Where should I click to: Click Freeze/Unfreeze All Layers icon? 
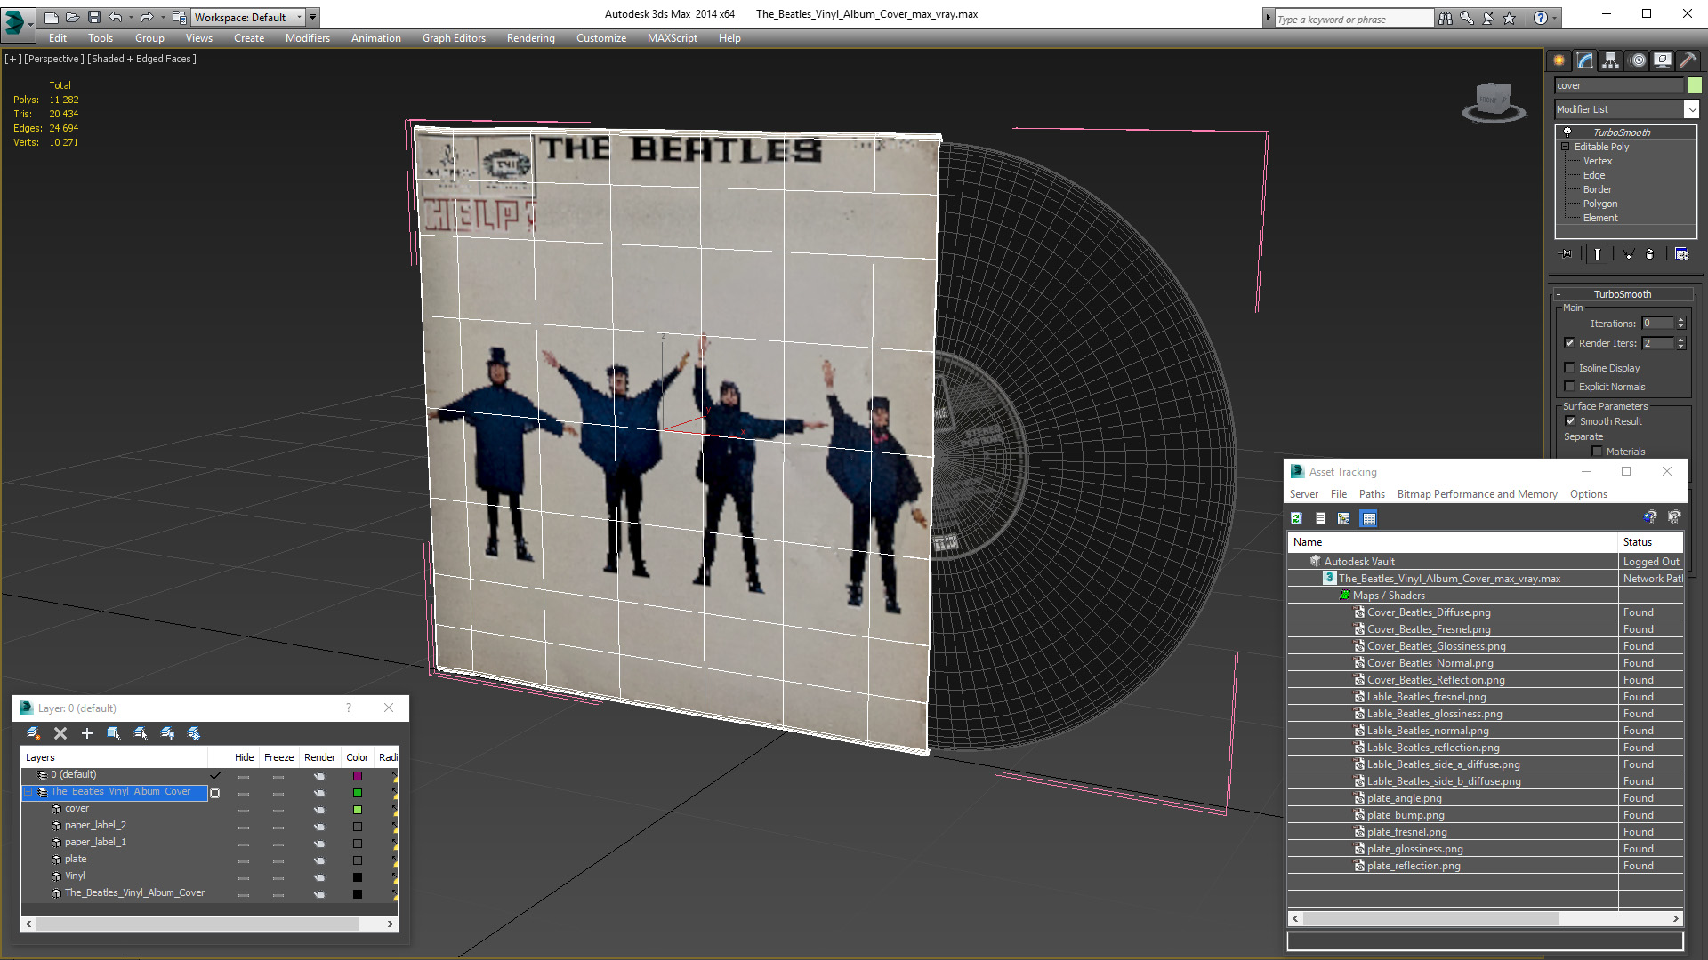pos(194,733)
